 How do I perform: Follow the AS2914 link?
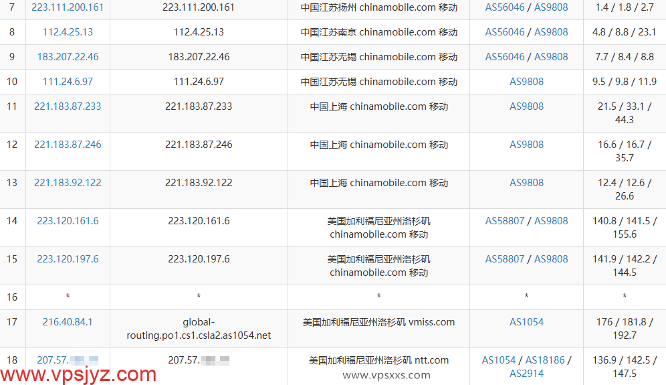[526, 374]
